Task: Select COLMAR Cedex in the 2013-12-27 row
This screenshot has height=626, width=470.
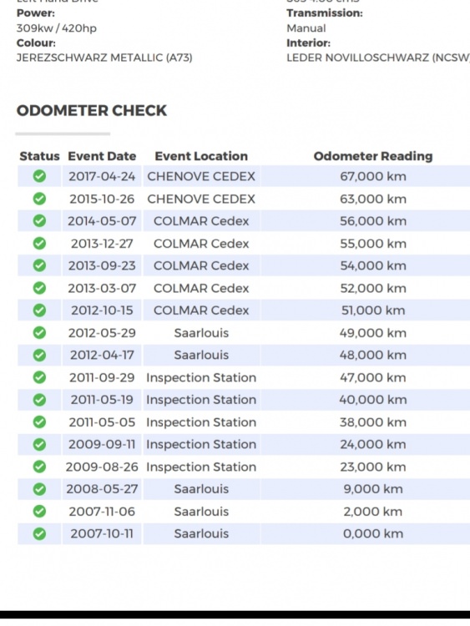Action: [x=201, y=244]
